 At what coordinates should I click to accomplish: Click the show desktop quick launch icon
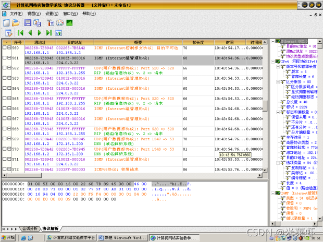point(31,238)
